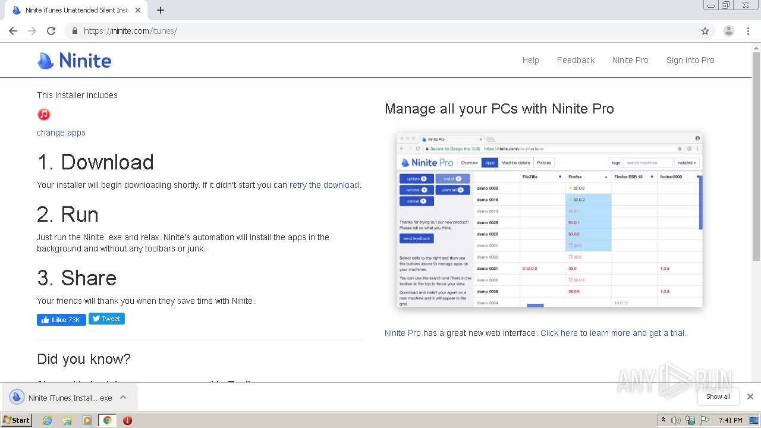Click red stop-sign taskbar icon
Screen dimensions: 761x428
point(127,420)
